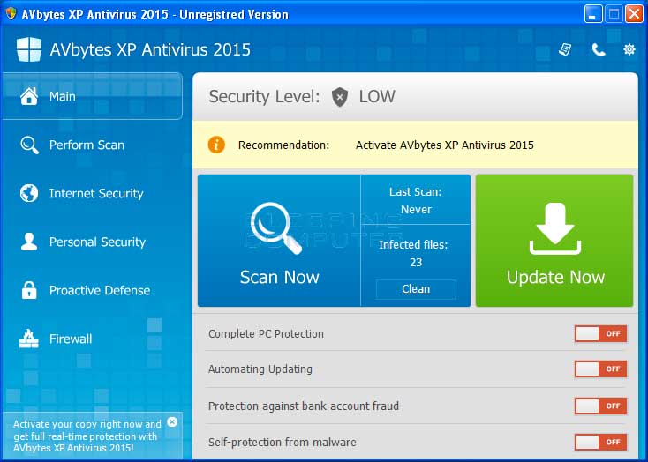The image size is (648, 462).
Task: Click the LOW security level text
Action: point(377,97)
